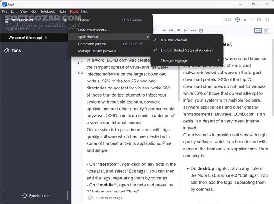This screenshot has height=204, width=274.
Task: Click the TAGS section header
Action: (16, 51)
